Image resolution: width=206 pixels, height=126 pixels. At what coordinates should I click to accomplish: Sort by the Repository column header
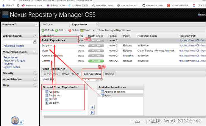click(59, 36)
